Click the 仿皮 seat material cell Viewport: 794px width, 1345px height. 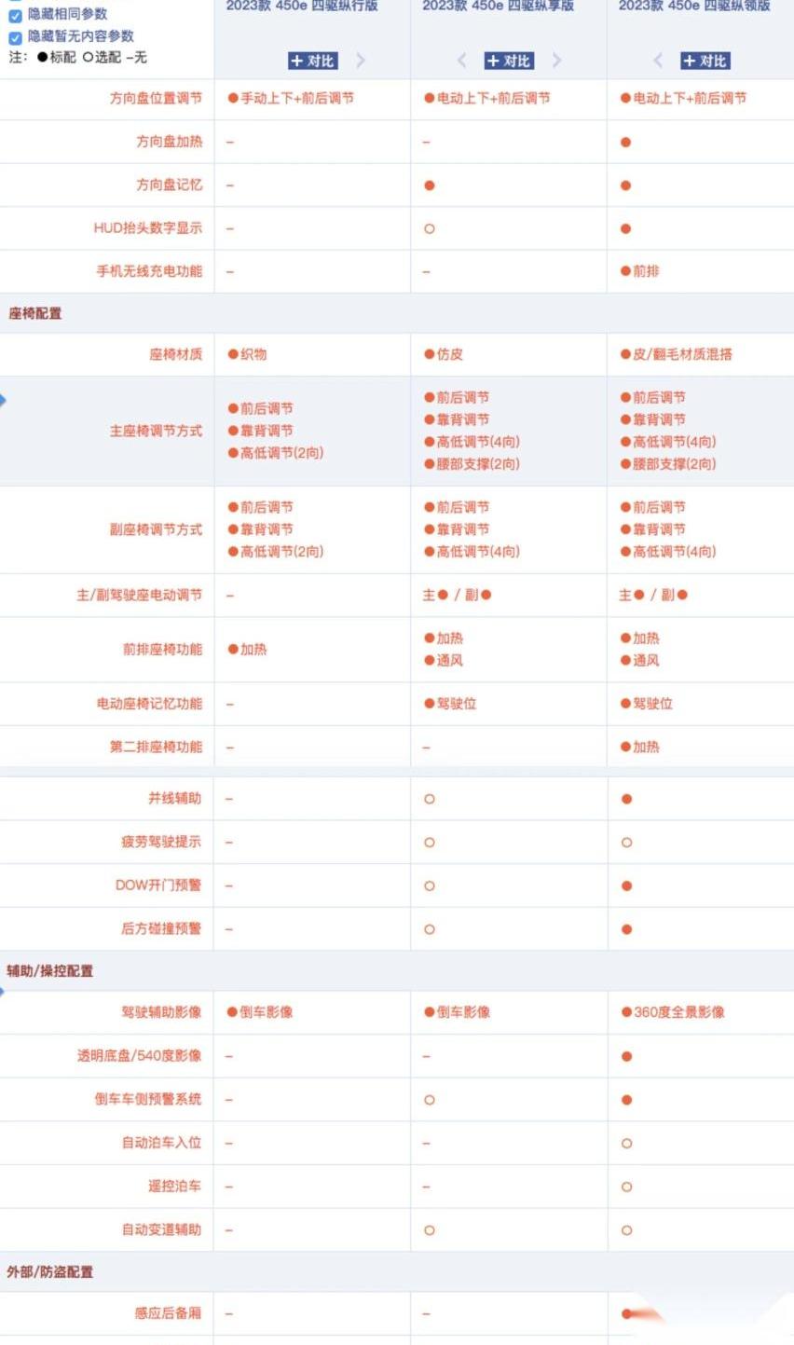pos(444,354)
